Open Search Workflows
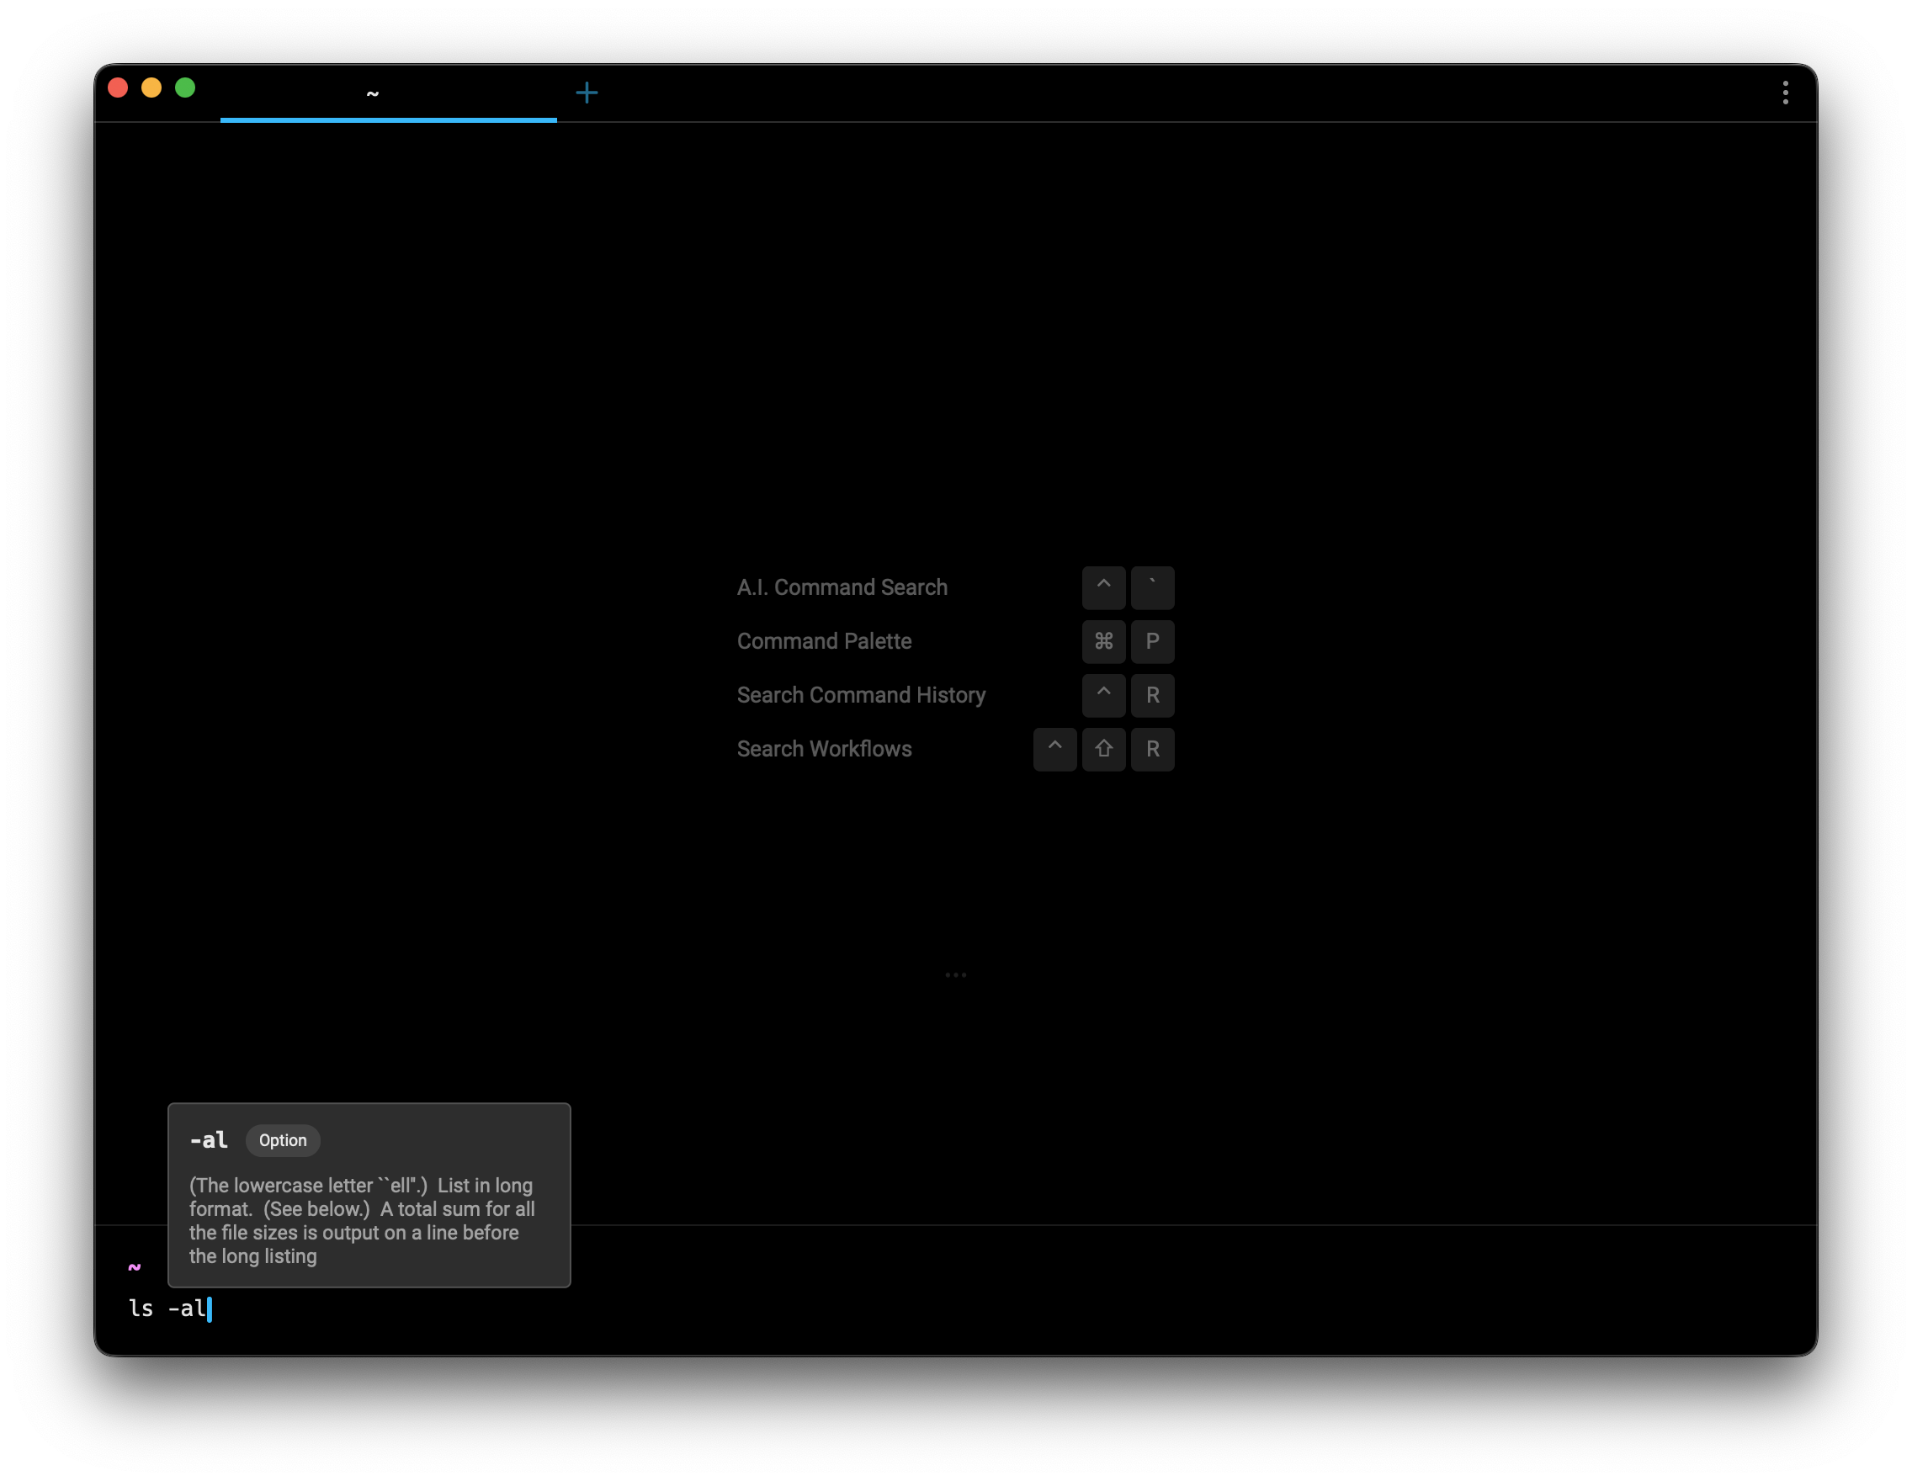This screenshot has width=1912, height=1481. (x=824, y=749)
